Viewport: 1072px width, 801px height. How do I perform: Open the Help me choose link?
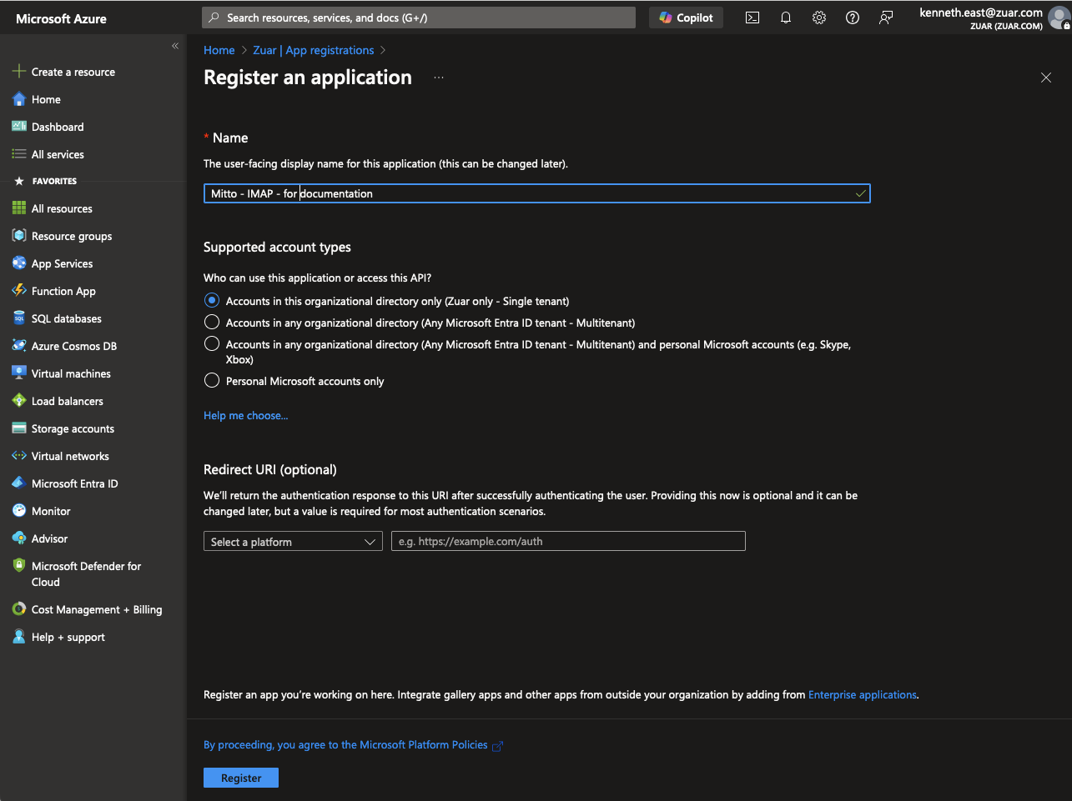(245, 415)
